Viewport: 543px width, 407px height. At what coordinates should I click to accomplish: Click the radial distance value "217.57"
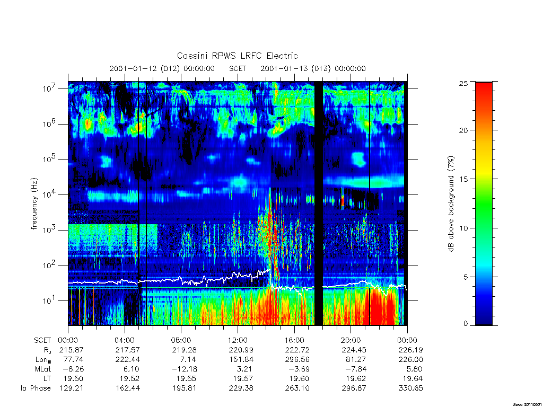(128, 350)
